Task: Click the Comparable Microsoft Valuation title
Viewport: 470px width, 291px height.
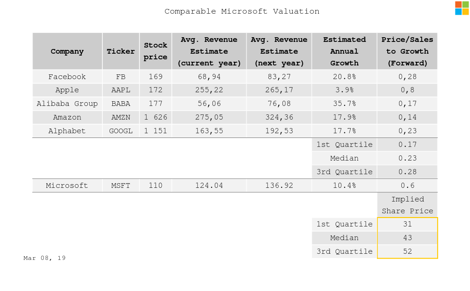Action: [242, 11]
